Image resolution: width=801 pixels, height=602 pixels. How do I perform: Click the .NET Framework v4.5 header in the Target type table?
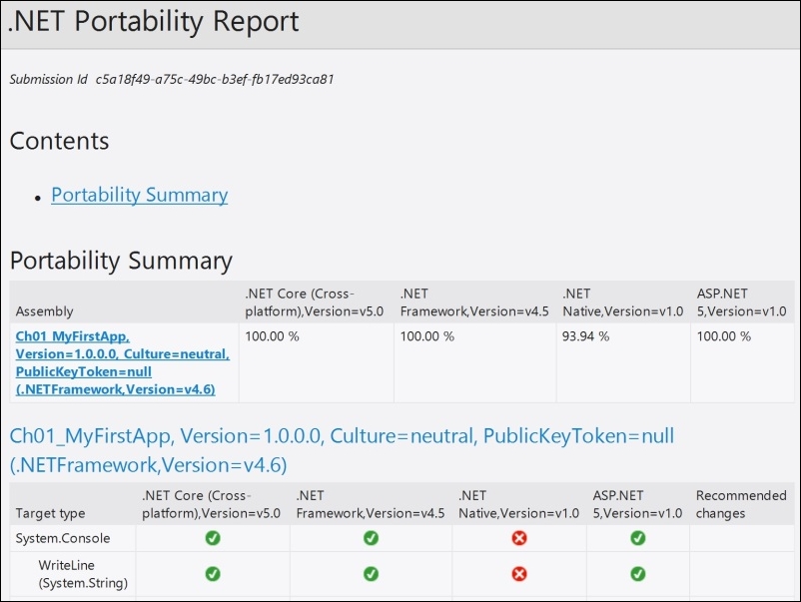pos(371,504)
